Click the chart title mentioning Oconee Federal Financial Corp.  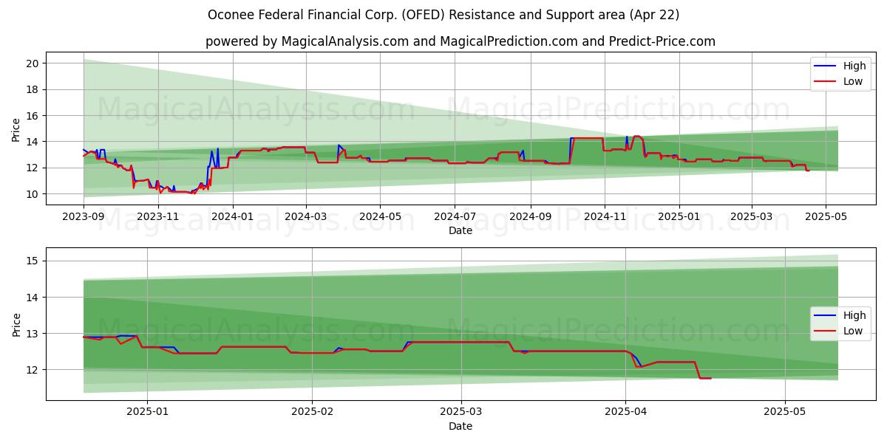point(443,15)
